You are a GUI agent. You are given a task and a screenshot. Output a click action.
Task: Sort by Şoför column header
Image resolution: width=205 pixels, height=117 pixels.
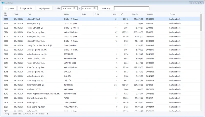coord(97,14)
